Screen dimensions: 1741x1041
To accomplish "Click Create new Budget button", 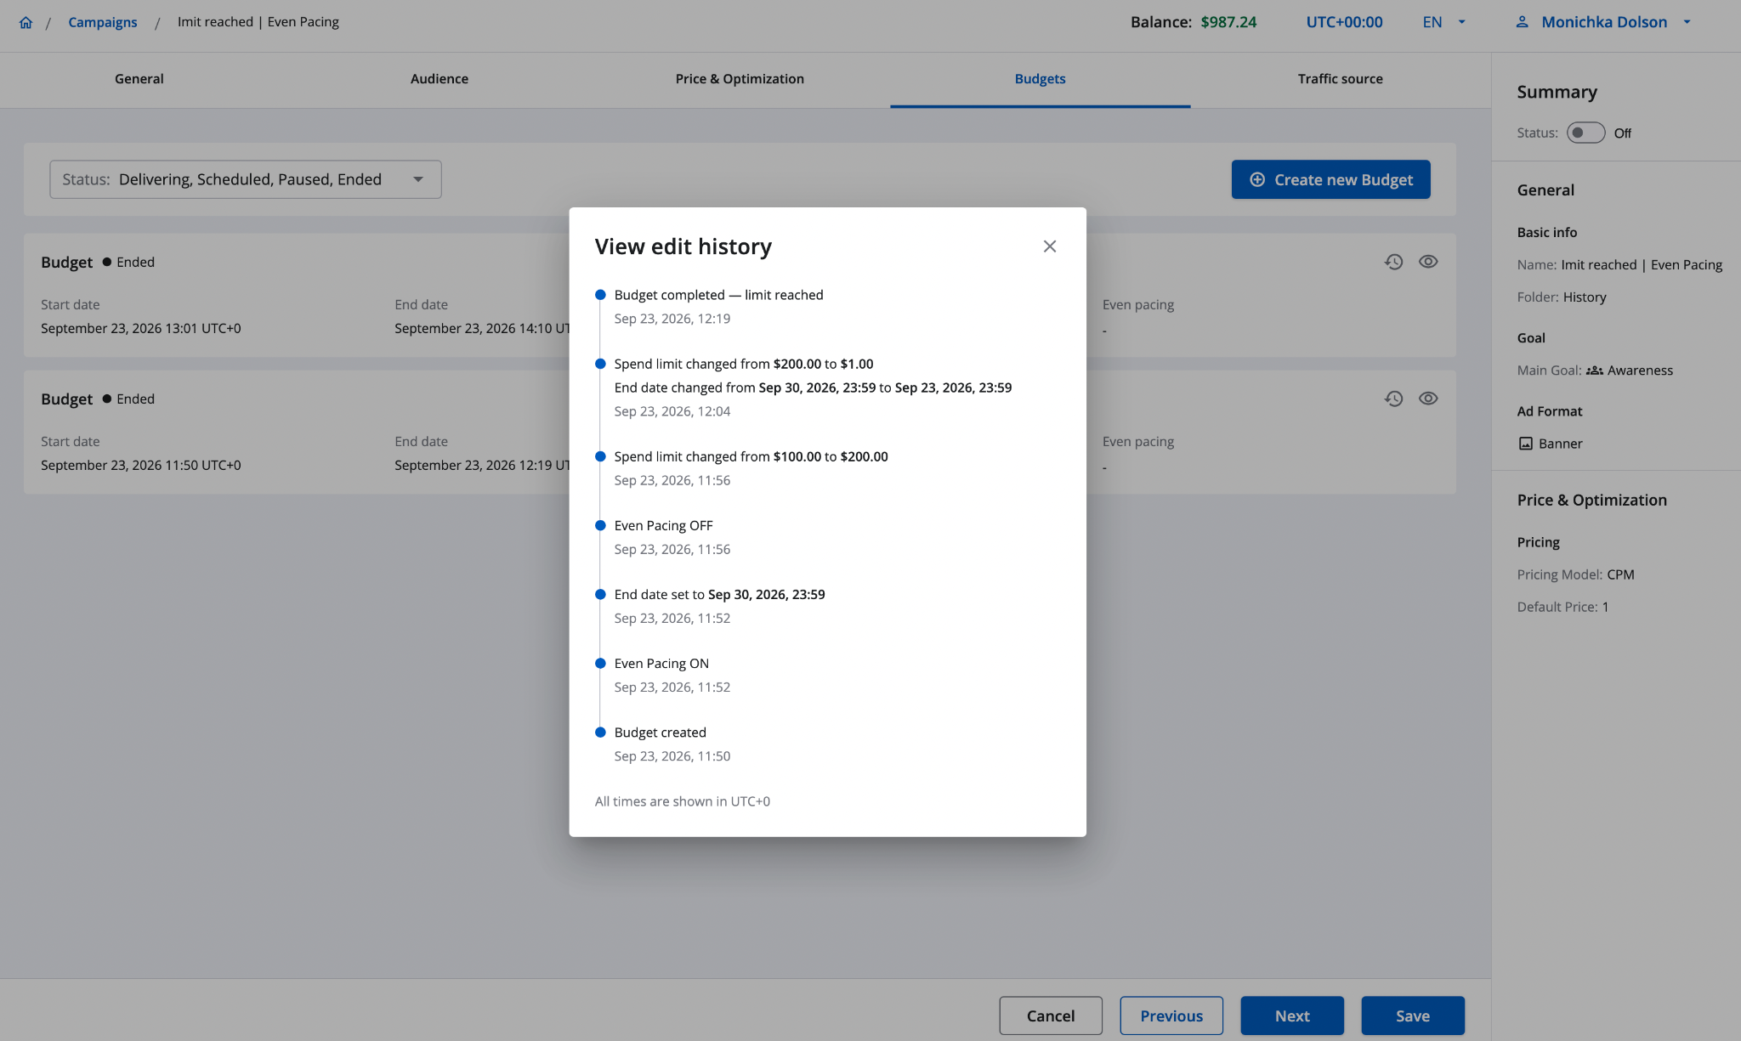I will click(x=1330, y=179).
